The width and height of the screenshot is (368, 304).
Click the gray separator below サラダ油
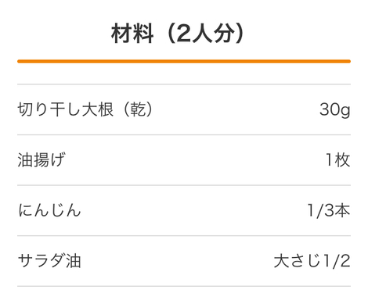pos(184,286)
